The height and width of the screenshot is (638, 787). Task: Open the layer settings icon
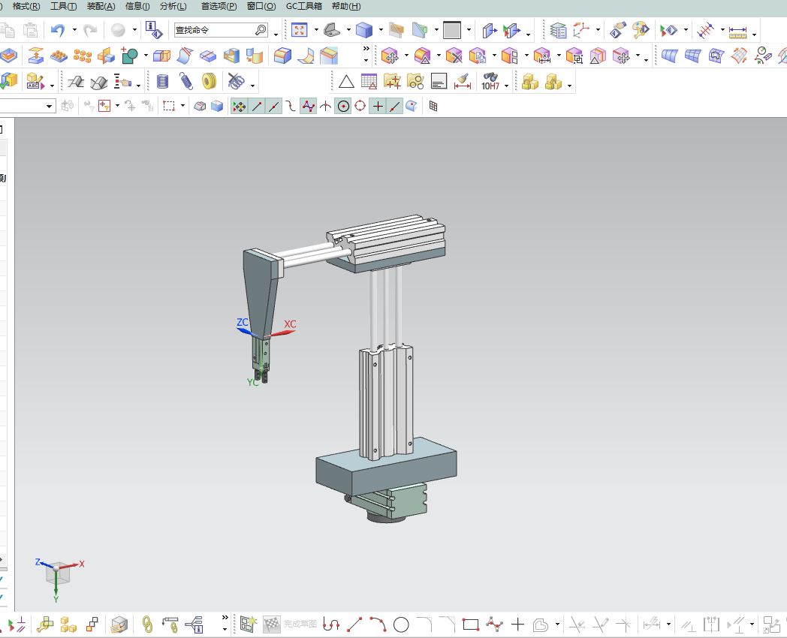pos(558,31)
